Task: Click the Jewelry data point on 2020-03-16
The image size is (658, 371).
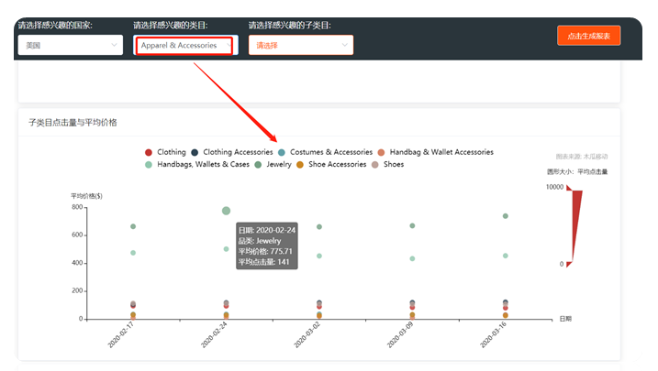Action: tap(505, 216)
